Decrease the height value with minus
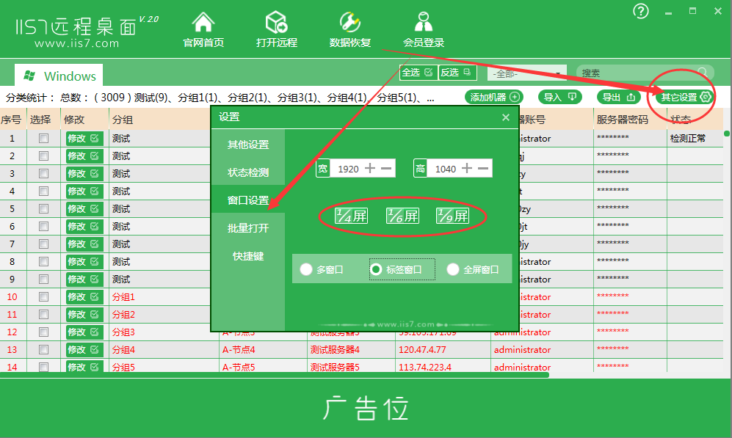 point(483,169)
